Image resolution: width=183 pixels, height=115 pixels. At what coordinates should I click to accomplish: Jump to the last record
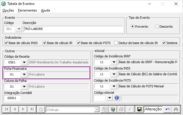[x=32, y=109]
